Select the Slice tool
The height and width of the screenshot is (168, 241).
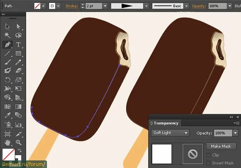18,134
